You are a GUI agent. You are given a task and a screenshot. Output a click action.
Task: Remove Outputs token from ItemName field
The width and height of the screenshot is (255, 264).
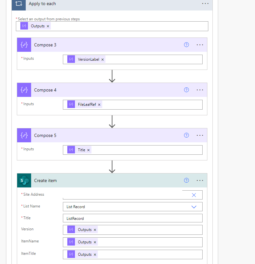pyautogui.click(x=95, y=242)
